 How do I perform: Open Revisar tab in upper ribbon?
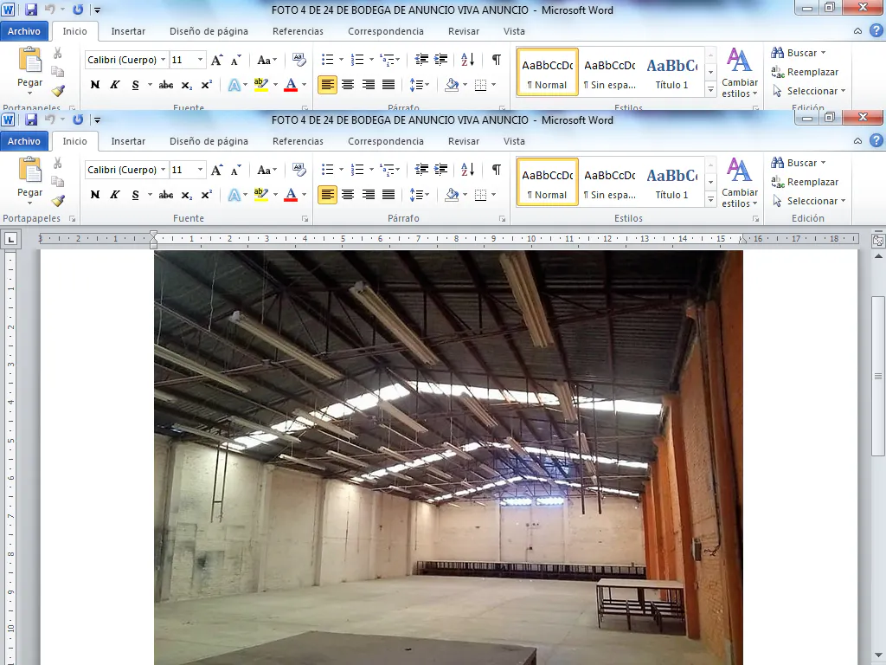(x=464, y=31)
